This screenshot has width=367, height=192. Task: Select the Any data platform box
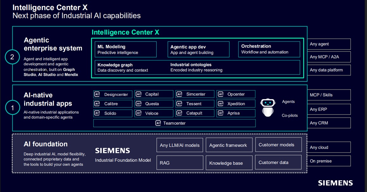pos(329,70)
